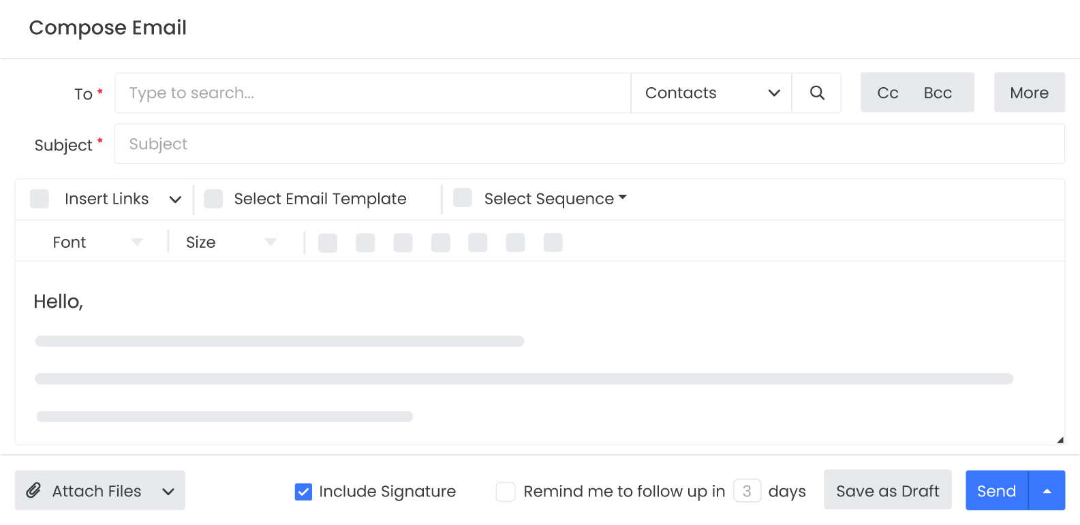The width and height of the screenshot is (1080, 525).
Task: Open the Insert Links menu
Action: [x=123, y=199]
